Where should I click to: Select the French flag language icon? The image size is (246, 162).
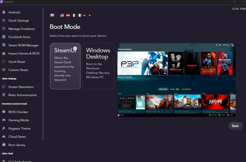(74, 15)
